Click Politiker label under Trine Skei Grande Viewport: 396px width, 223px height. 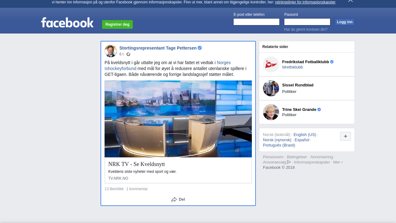(289, 115)
